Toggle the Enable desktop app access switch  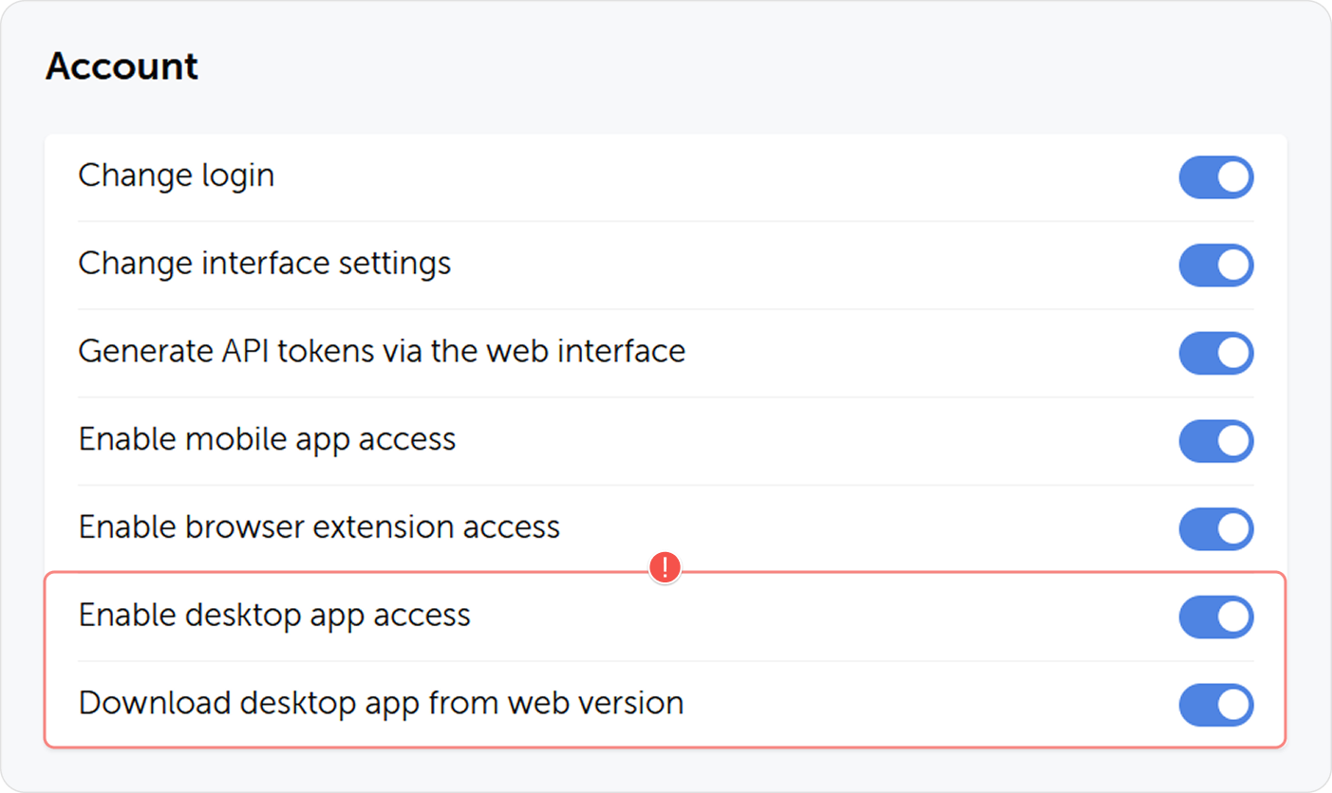(1216, 617)
